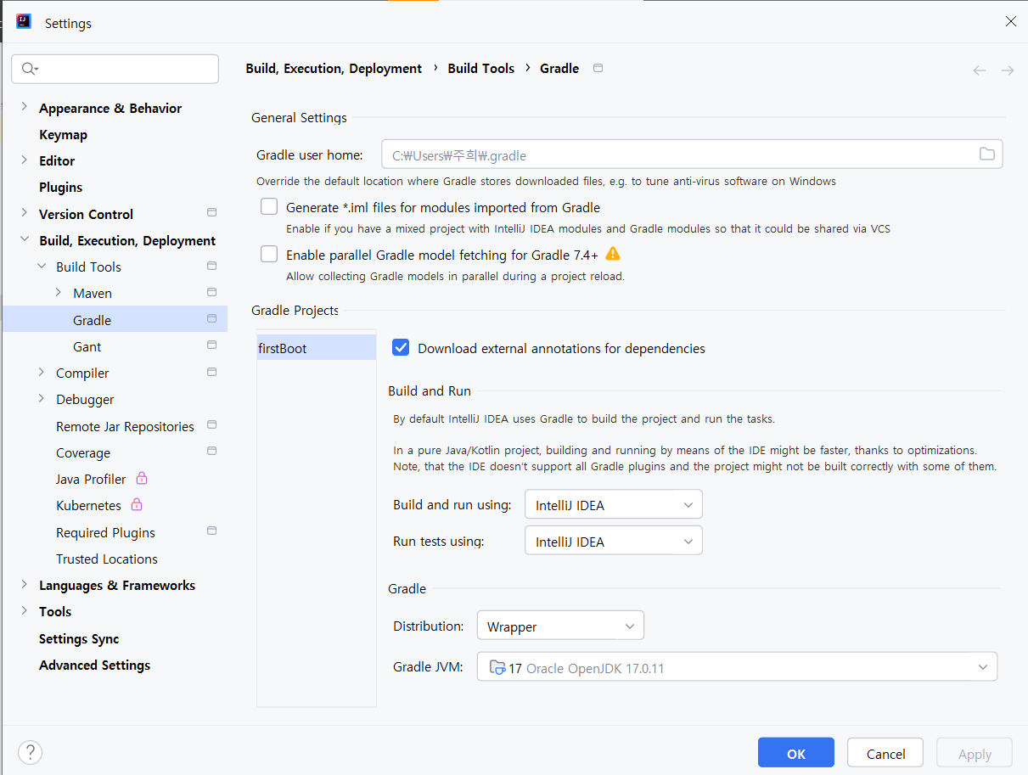
Task: Click the help question mark icon
Action: pyautogui.click(x=30, y=752)
